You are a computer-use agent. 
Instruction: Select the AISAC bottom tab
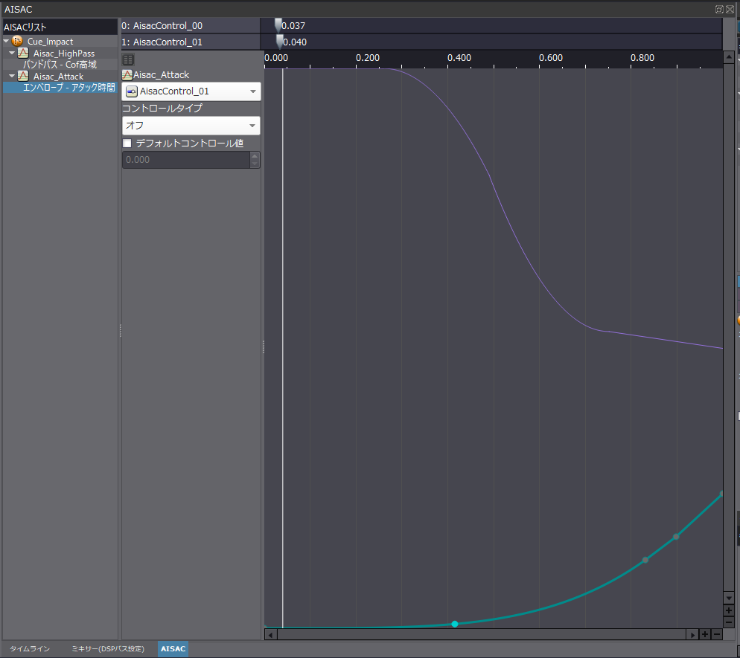173,648
